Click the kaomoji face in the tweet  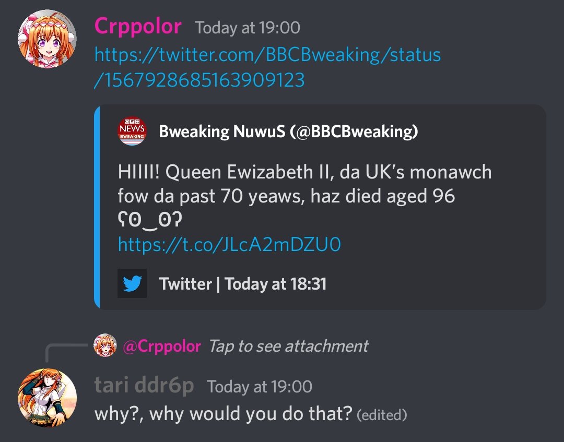coord(150,221)
